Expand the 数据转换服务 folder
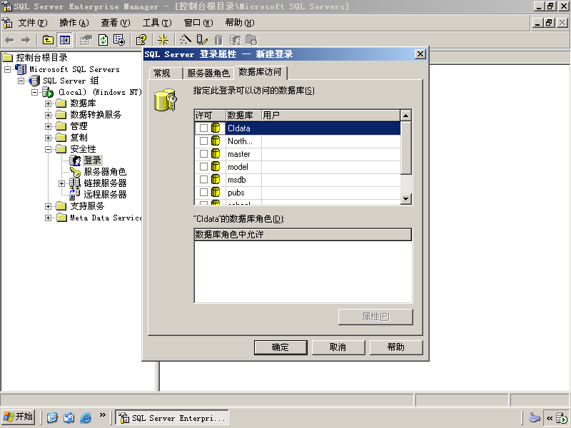 click(x=48, y=115)
